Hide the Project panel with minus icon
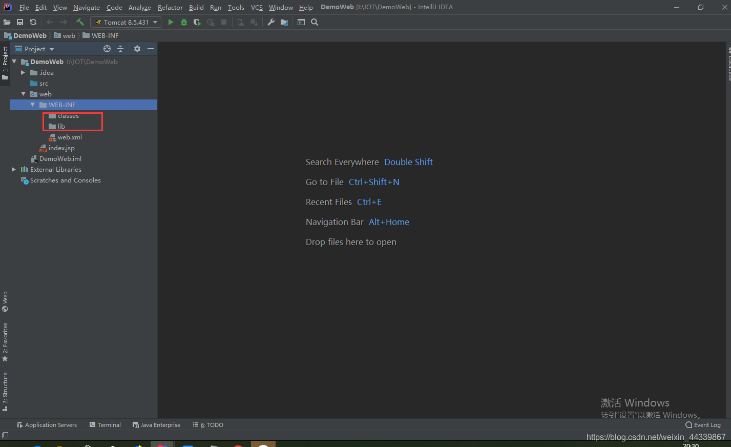Image resolution: width=731 pixels, height=447 pixels. click(x=151, y=49)
